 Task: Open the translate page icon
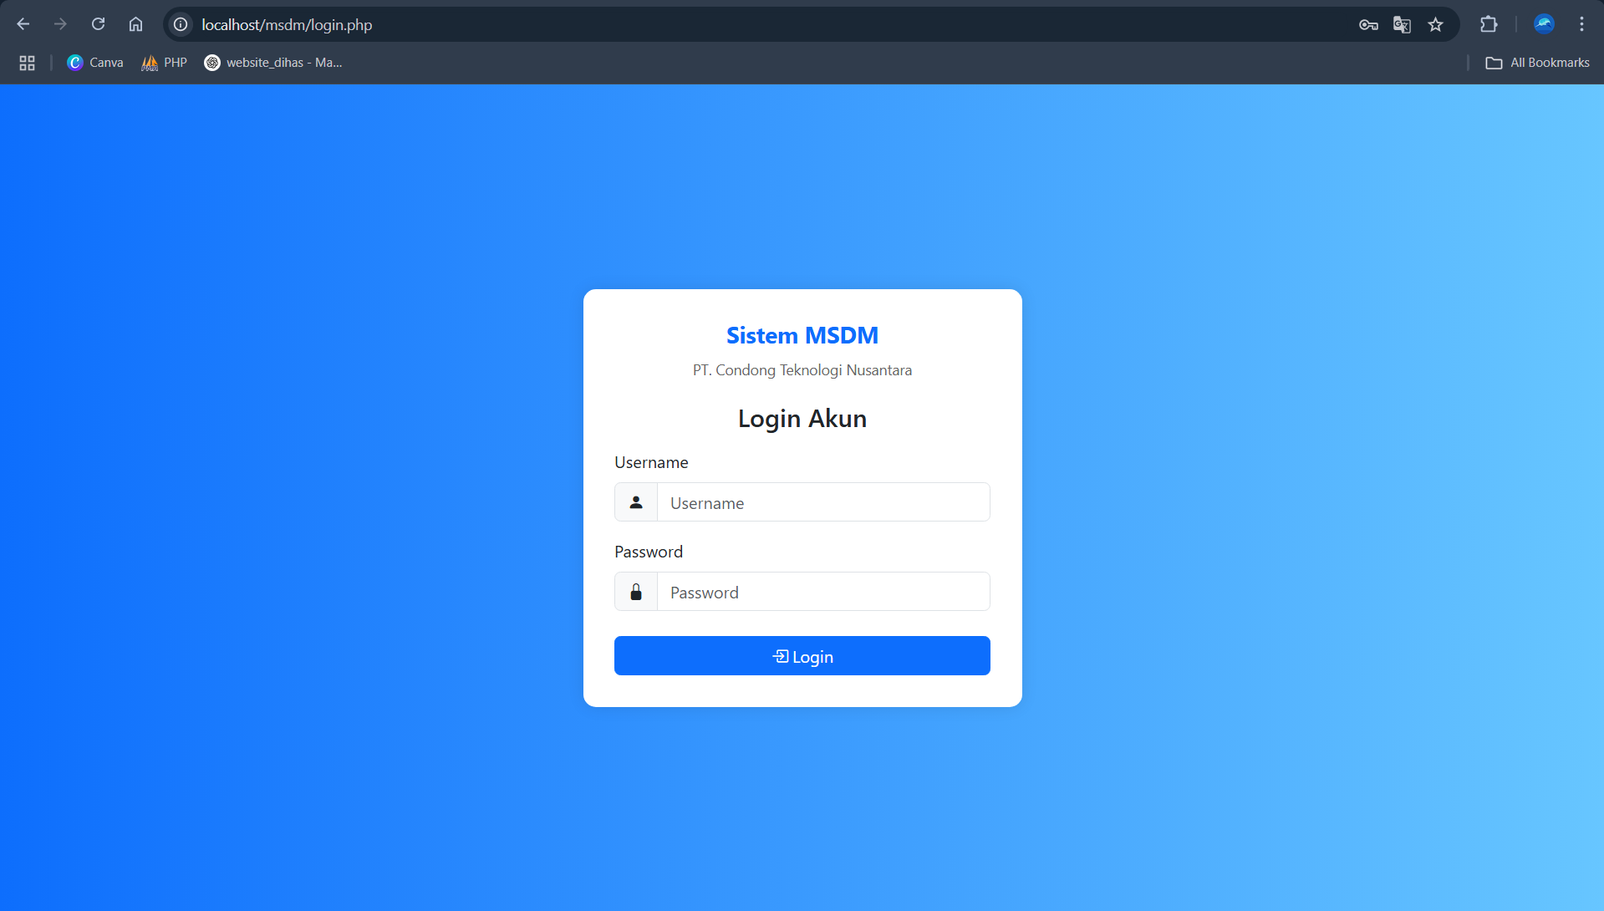tap(1402, 24)
